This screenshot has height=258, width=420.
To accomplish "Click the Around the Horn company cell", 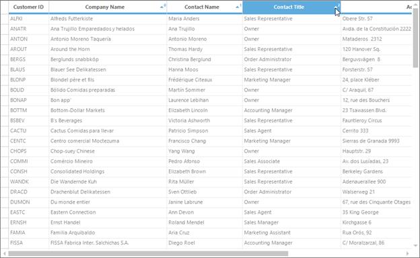I will coord(108,49).
